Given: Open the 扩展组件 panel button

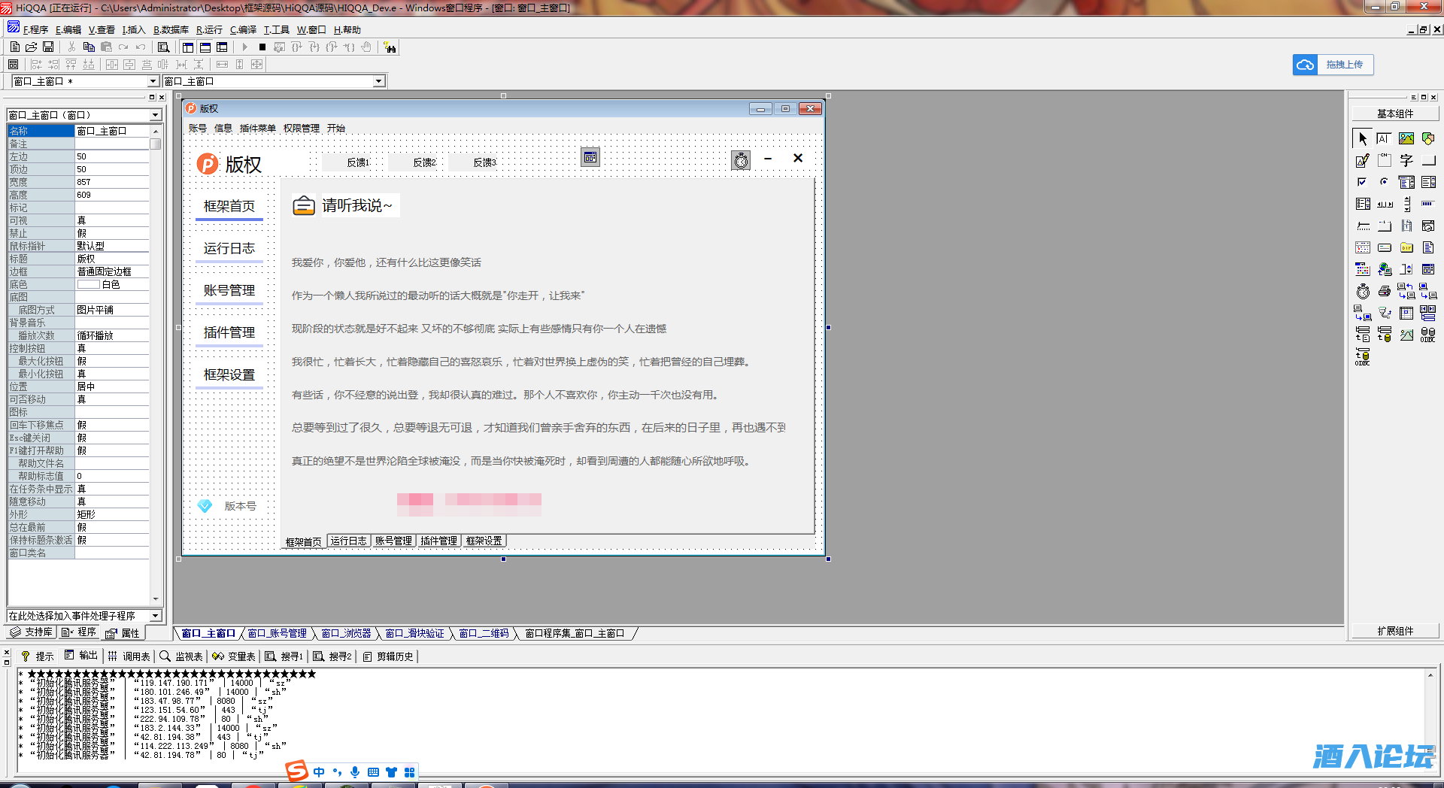Looking at the screenshot, I should (x=1395, y=631).
